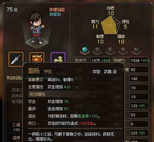Click the 敏捷 attribute value 10
Screen dimensions: 154x142
point(100,42)
